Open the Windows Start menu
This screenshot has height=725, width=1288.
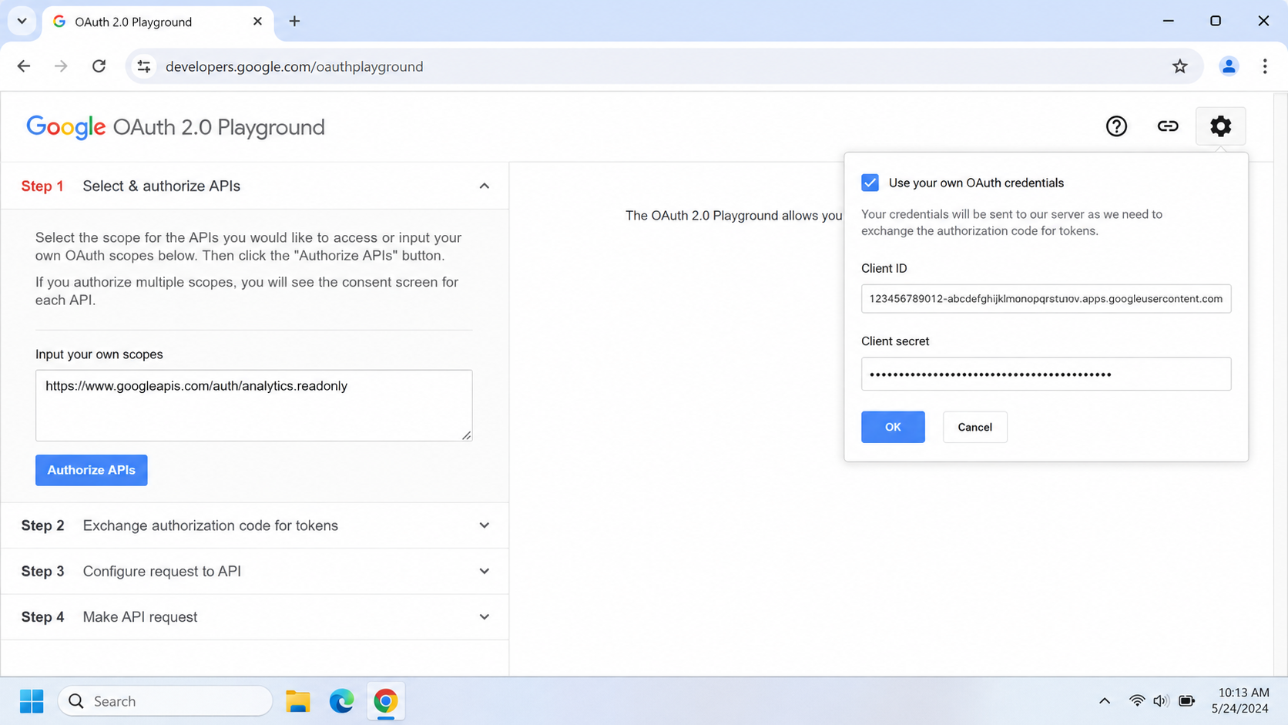(x=32, y=701)
